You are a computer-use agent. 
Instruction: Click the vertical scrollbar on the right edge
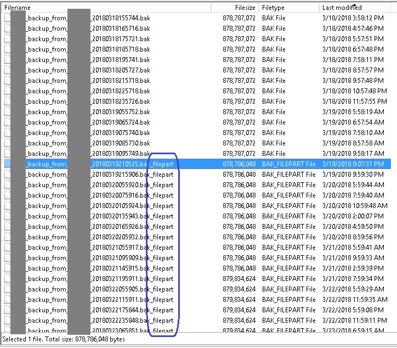pyautogui.click(x=393, y=165)
